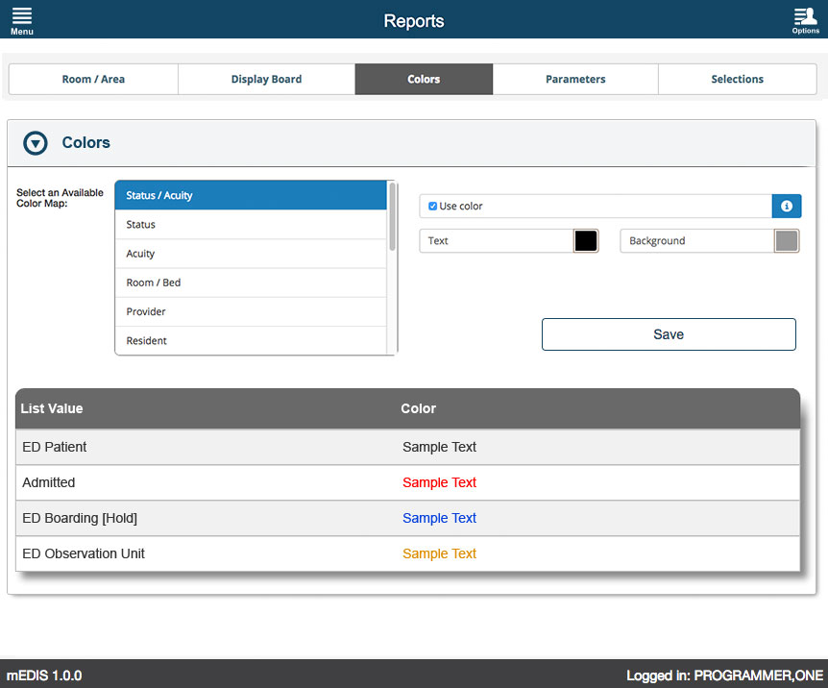Screen dimensions: 828x688
Task: Click the Background color field
Action: pyautogui.click(x=697, y=241)
